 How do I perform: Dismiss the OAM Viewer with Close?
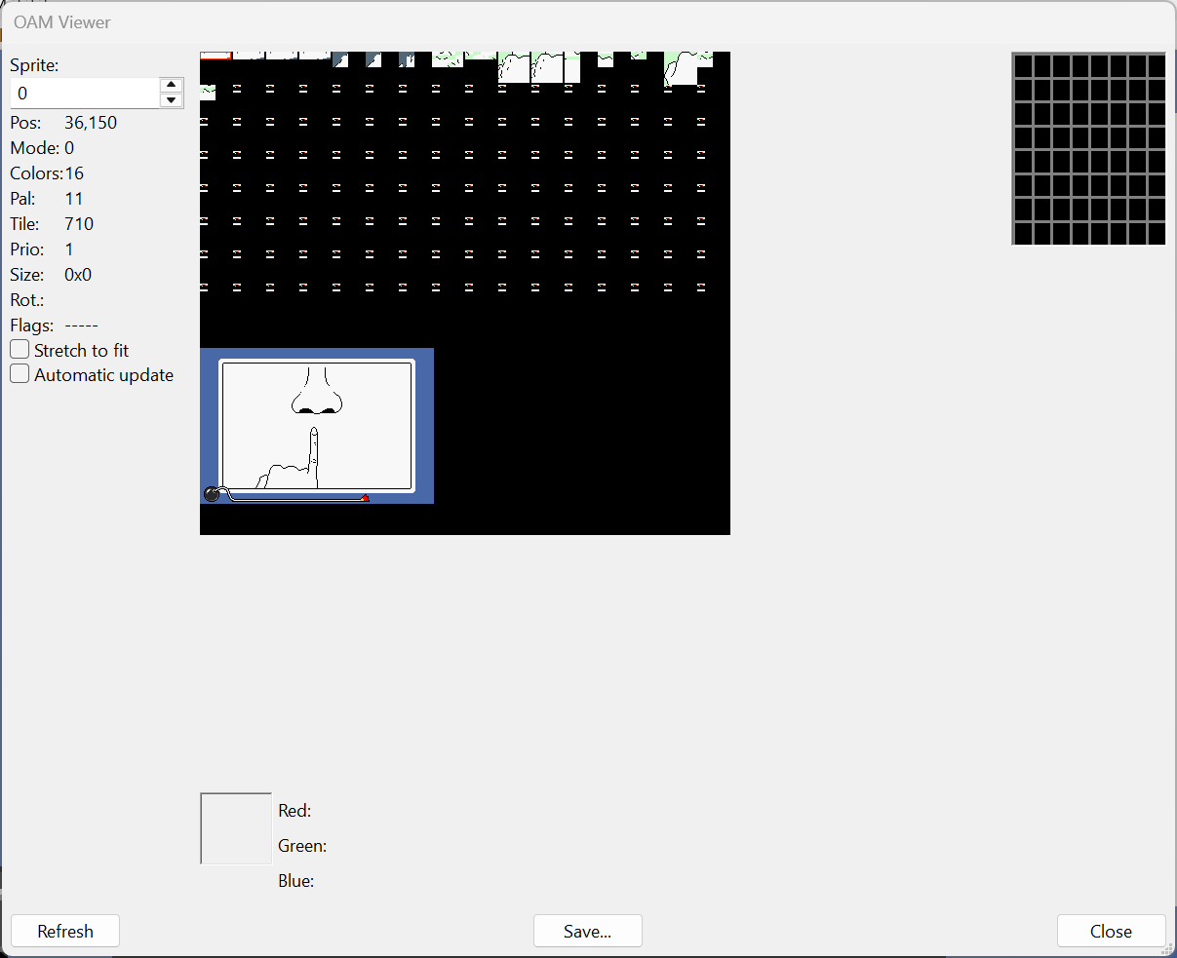point(1111,931)
